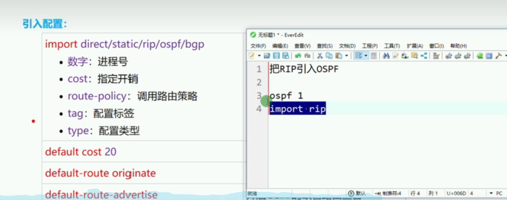Open the New document dropdown arrow
This screenshot has width=507, height=200.
pyautogui.click(x=259, y=56)
